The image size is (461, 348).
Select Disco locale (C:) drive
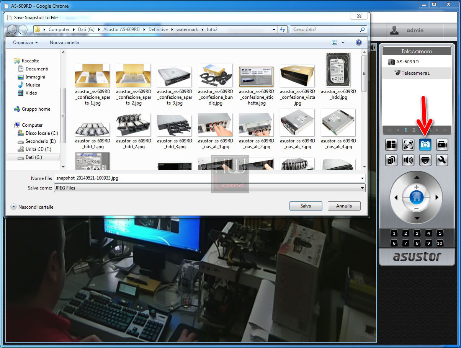(x=42, y=133)
